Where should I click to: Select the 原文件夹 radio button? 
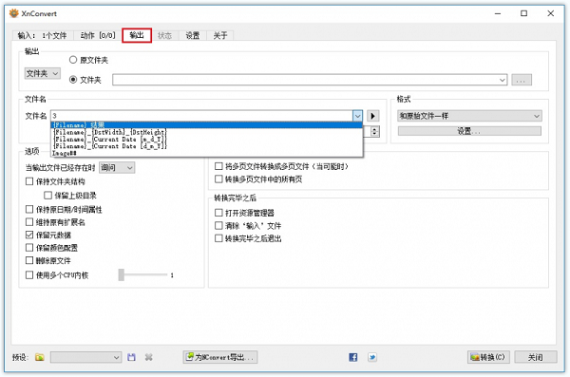pyautogui.click(x=73, y=60)
